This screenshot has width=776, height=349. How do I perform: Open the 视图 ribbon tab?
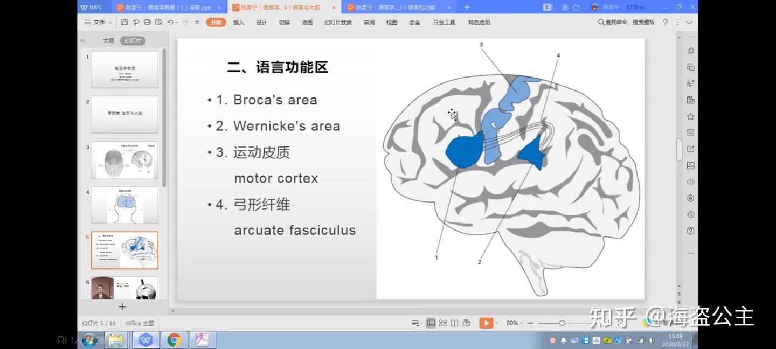pyautogui.click(x=392, y=22)
